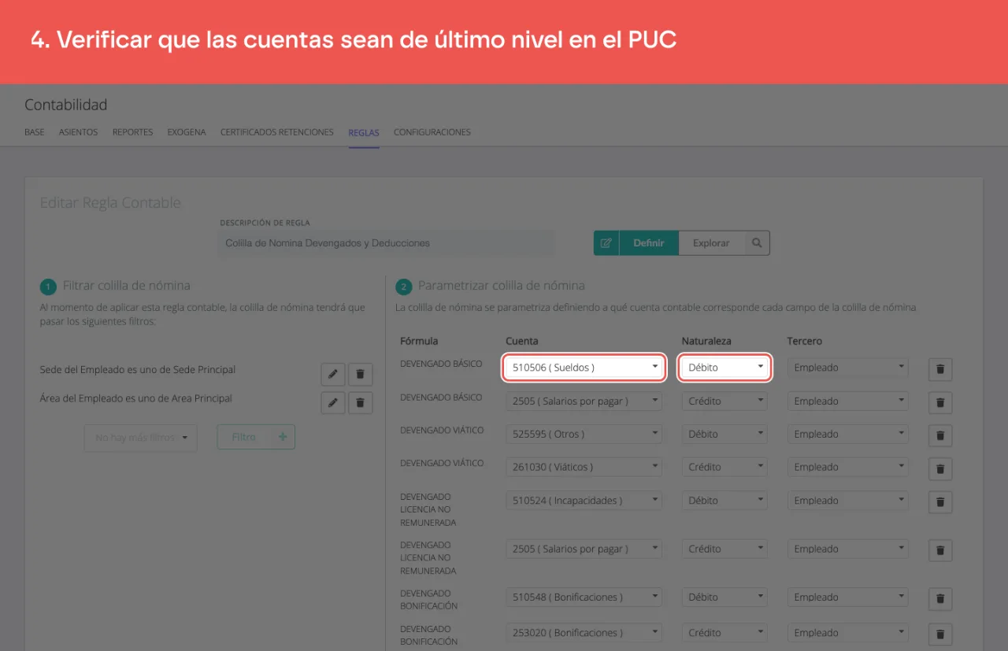
Task: Delete the 510548 Bonificaciones row
Action: 940,598
